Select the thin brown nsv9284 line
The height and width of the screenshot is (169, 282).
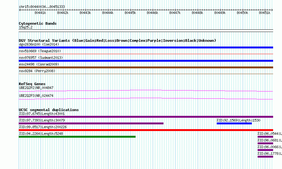[146, 74]
